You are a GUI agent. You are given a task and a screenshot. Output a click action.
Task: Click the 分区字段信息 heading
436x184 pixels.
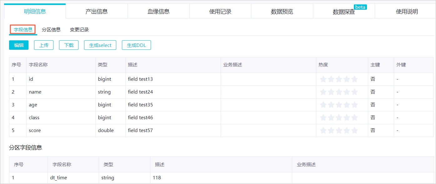click(x=26, y=148)
